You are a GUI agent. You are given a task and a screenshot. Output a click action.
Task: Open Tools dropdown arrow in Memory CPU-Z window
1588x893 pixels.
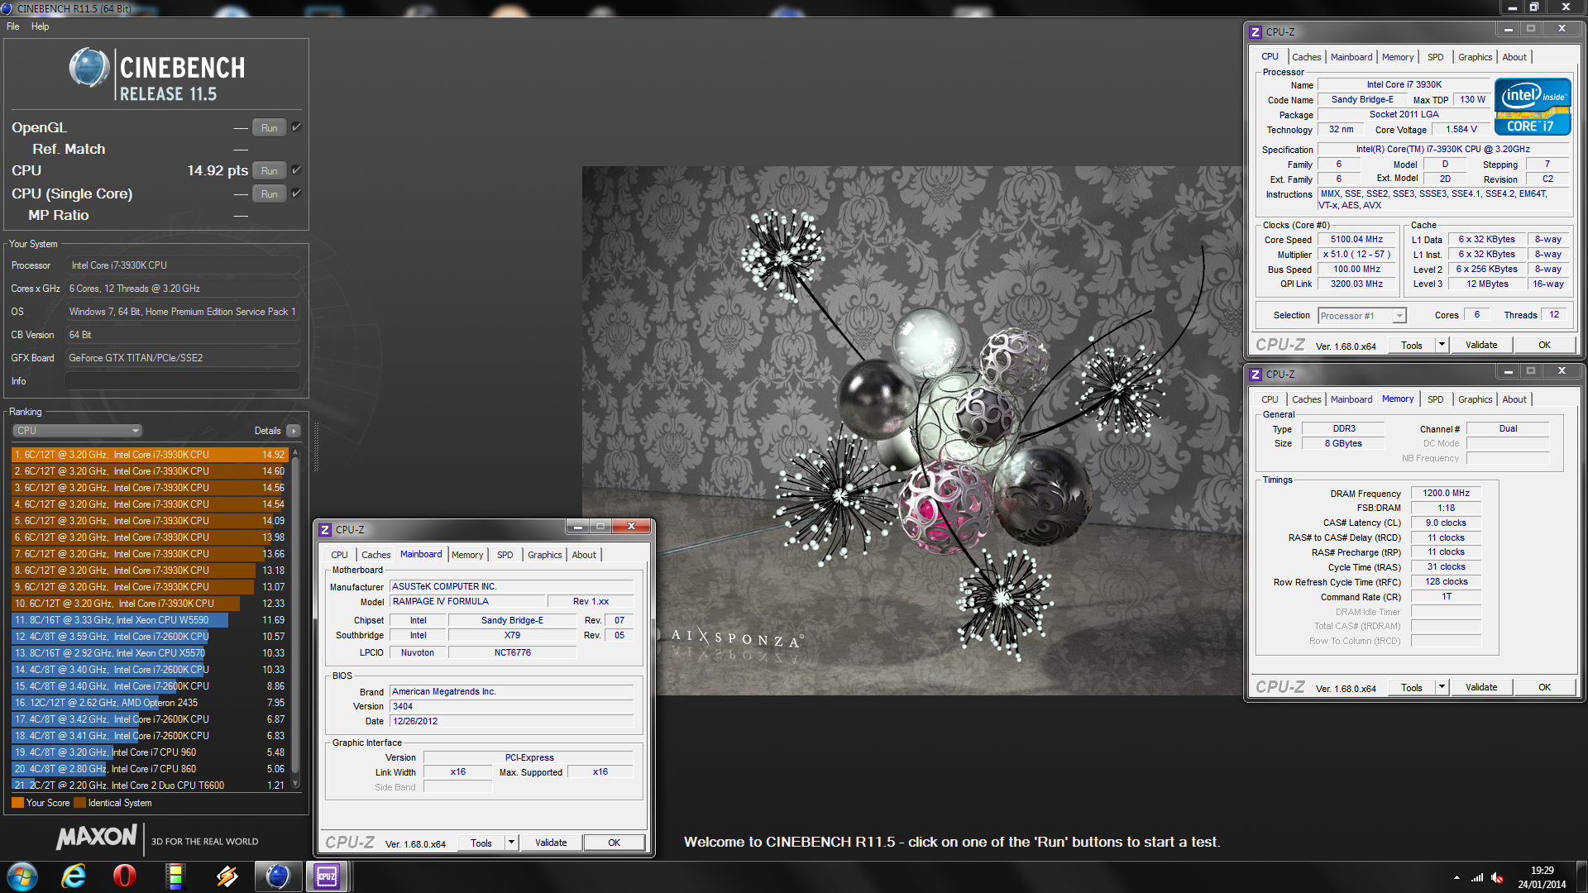pos(1442,687)
